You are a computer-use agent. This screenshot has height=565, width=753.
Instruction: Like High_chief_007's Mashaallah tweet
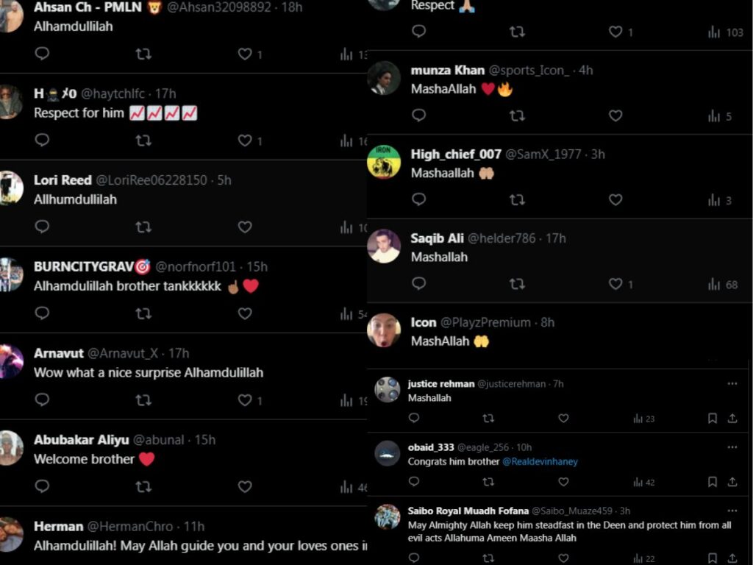[x=615, y=199]
